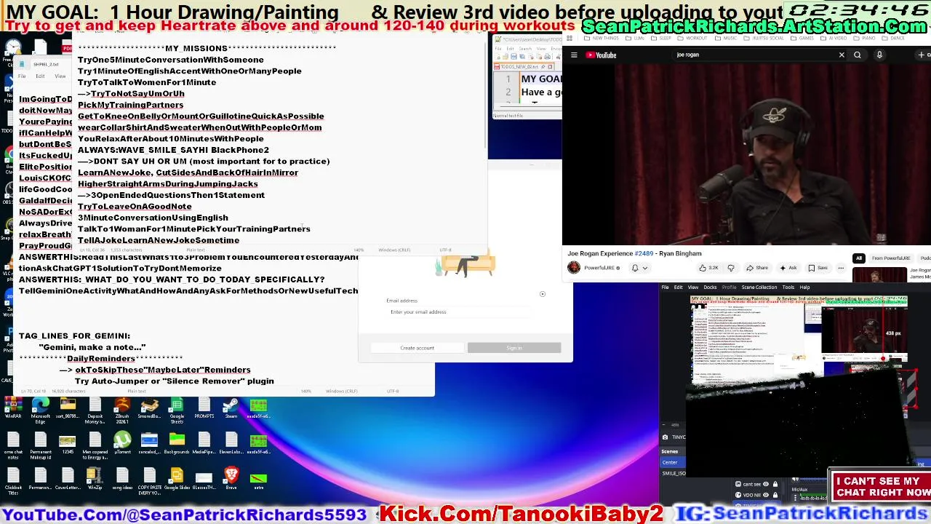The image size is (931, 524).
Task: Select the Center scene in OBS
Action: point(673,462)
